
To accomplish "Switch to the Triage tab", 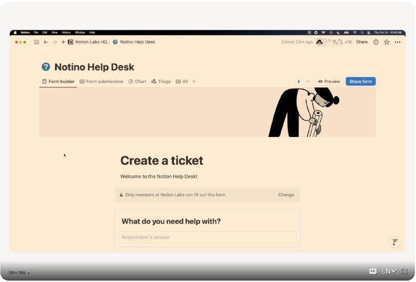I will [x=161, y=82].
